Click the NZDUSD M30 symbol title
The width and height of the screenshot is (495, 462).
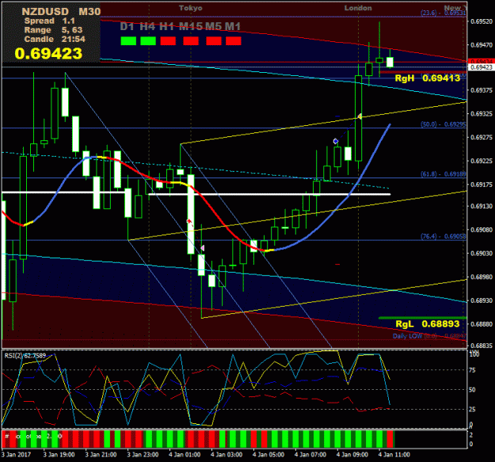pos(61,12)
